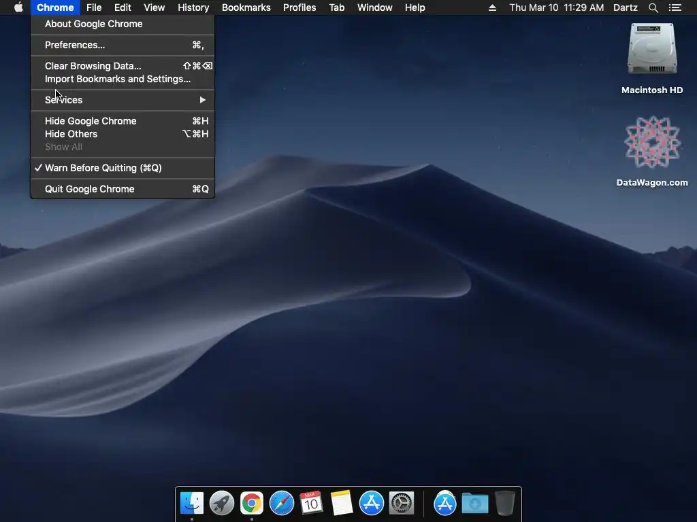Screen dimensions: 697x522
Task: Open the Downloads folder in the Dock
Action: (474, 504)
